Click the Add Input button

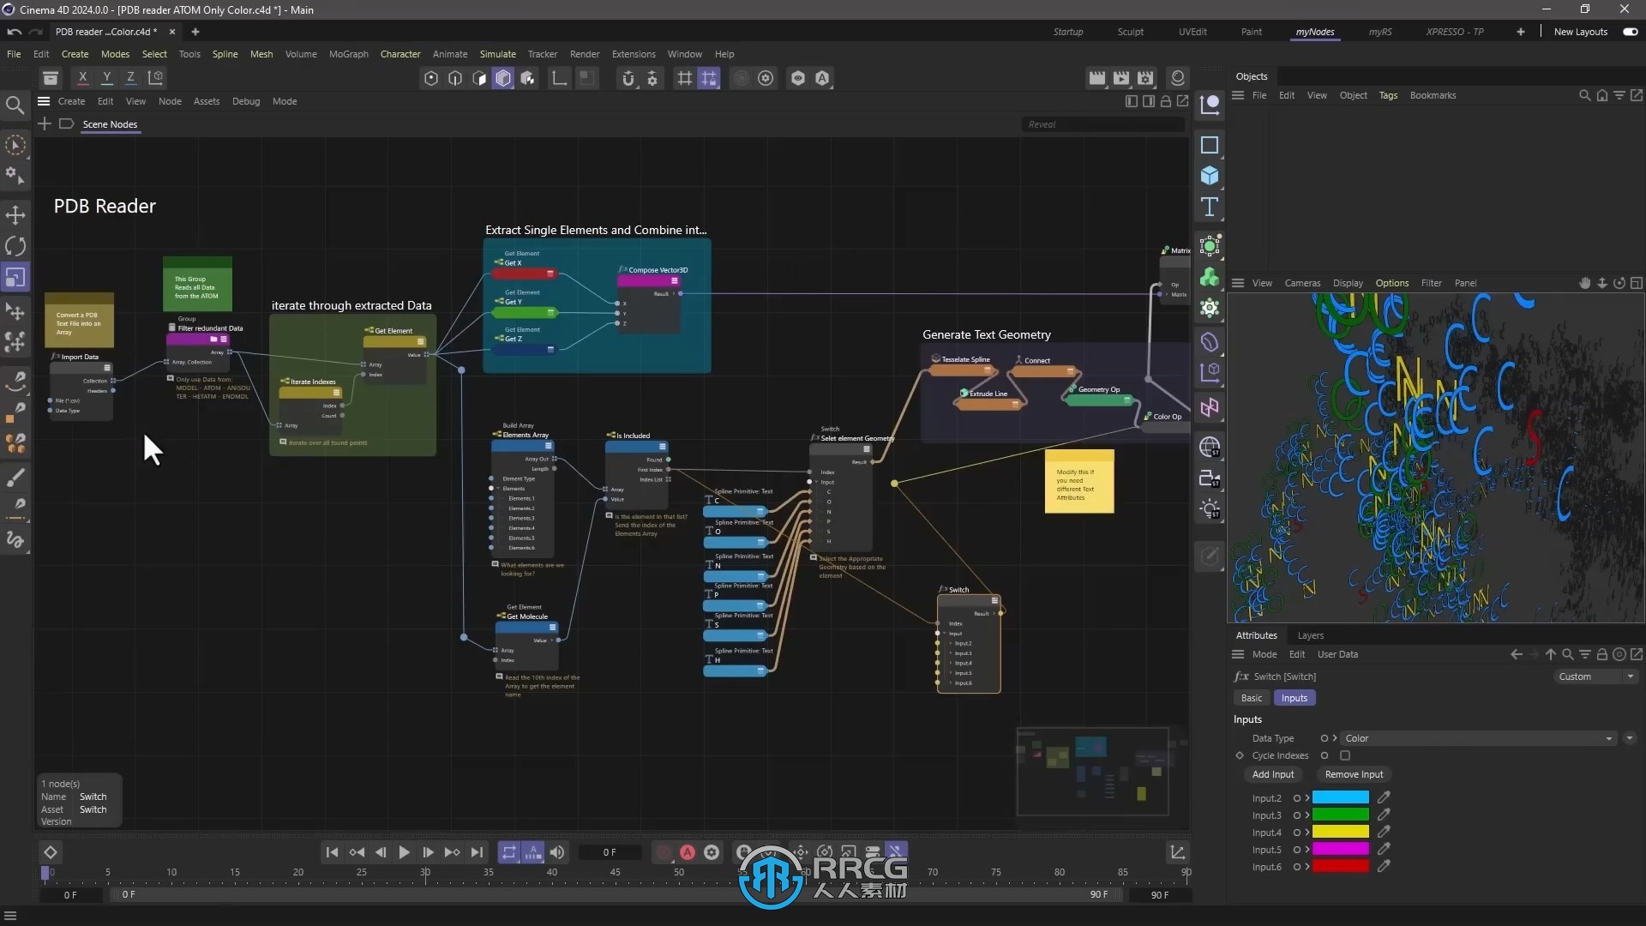(x=1273, y=773)
